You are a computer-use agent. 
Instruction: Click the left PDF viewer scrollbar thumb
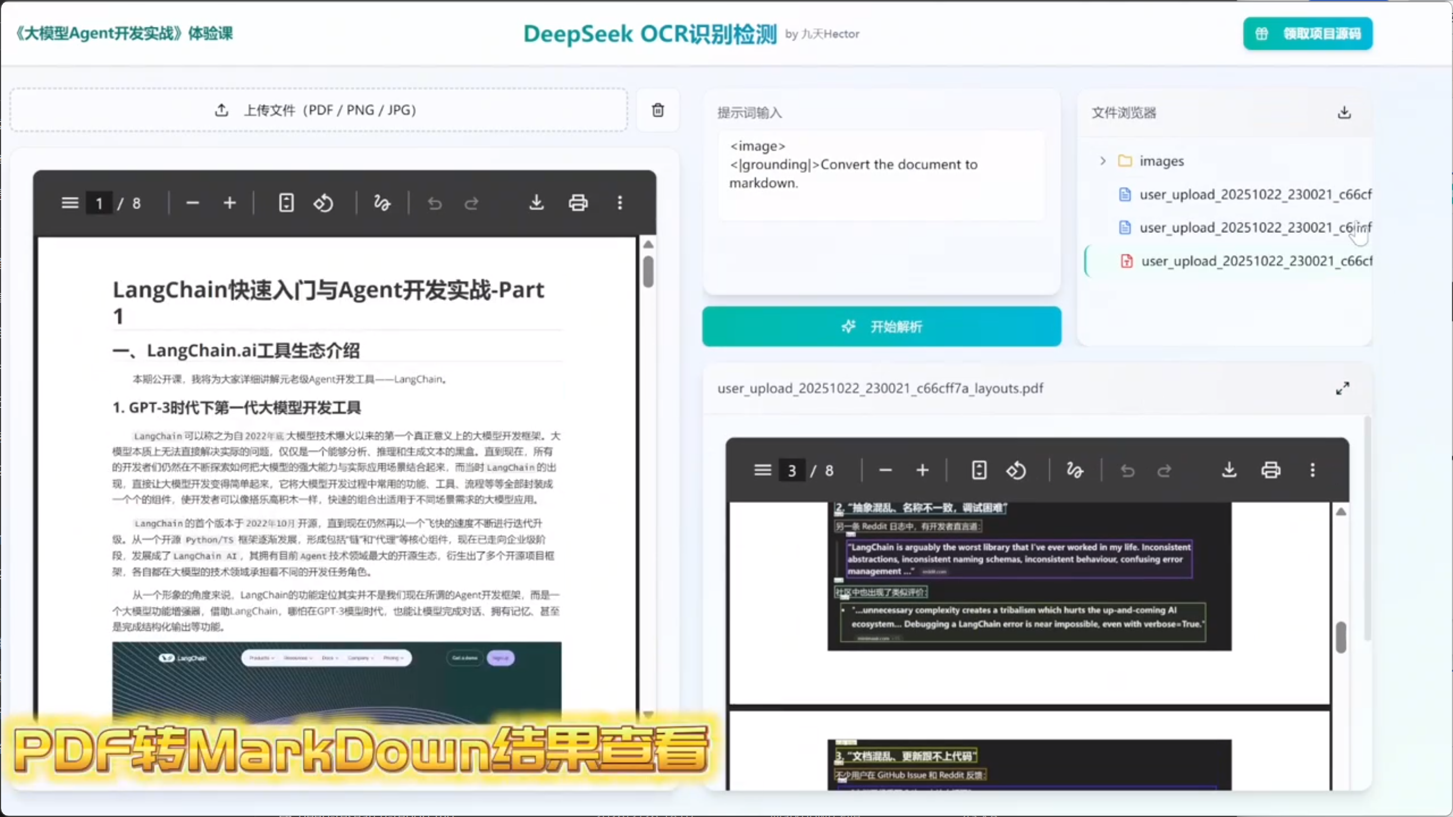648,272
